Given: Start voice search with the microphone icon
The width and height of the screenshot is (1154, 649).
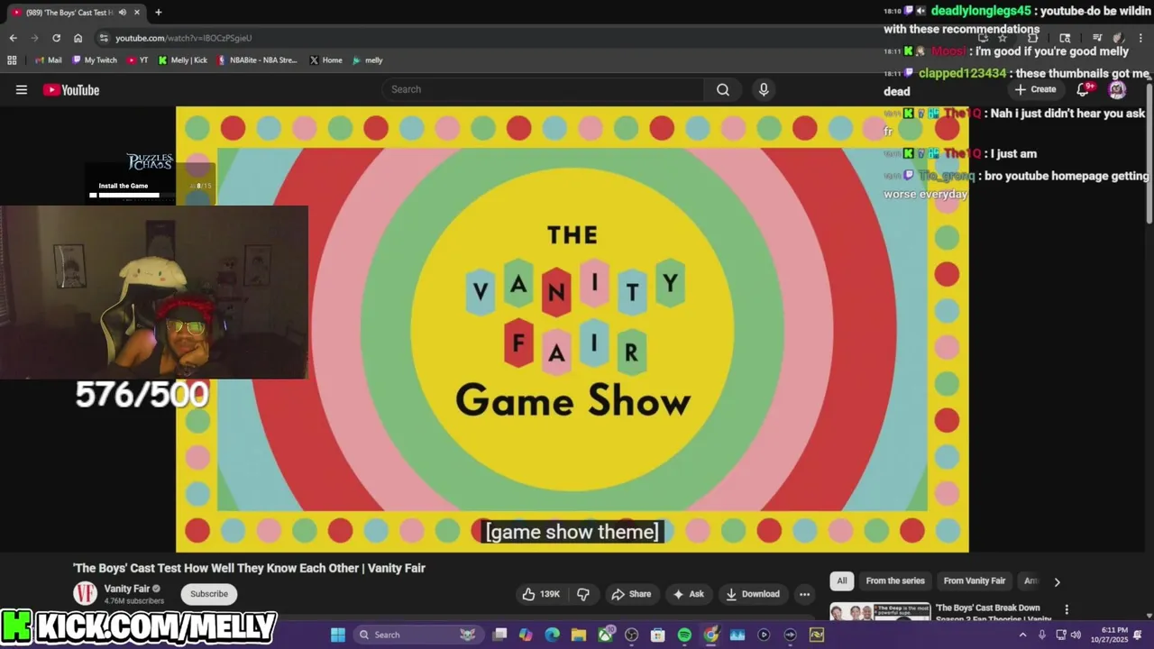Looking at the screenshot, I should 764,89.
